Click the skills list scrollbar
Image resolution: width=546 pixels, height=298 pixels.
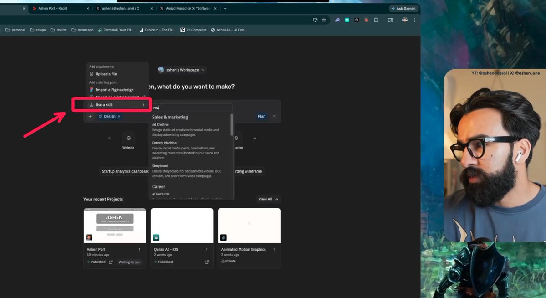click(232, 125)
